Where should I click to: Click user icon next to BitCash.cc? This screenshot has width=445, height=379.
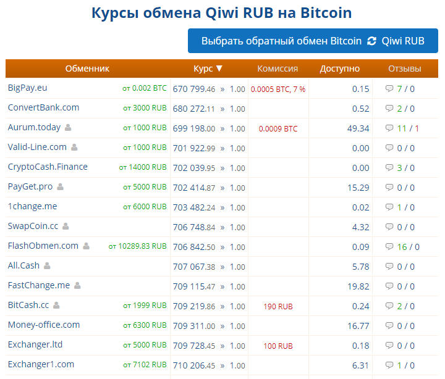coord(56,306)
